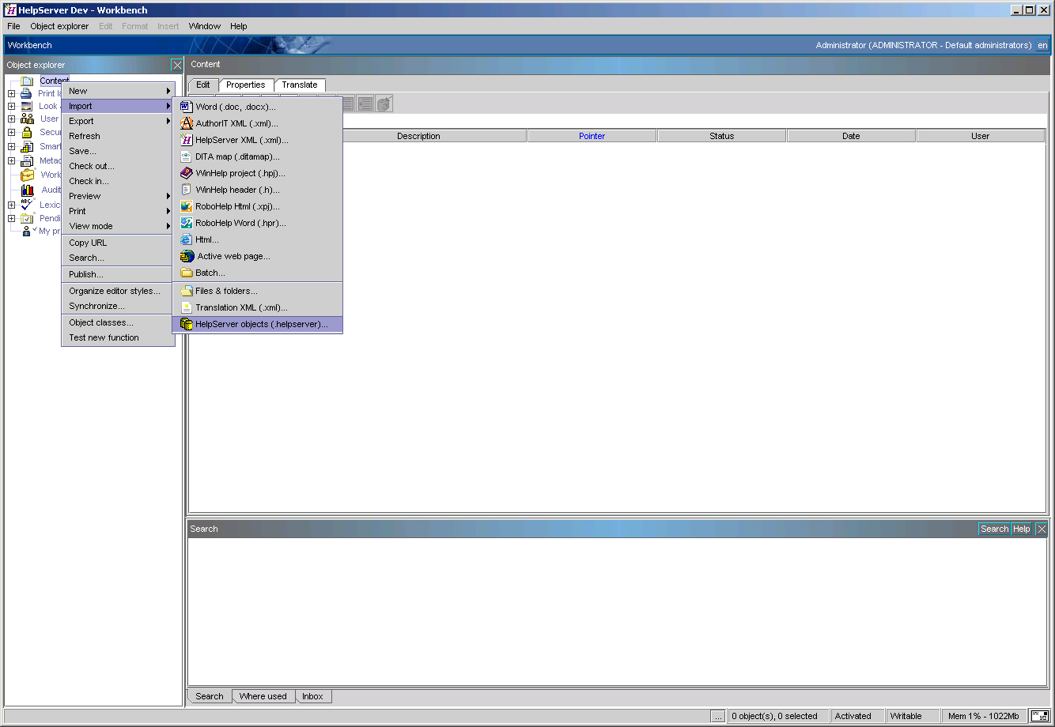
Task: Select Copy URL menu entry
Action: (118, 243)
